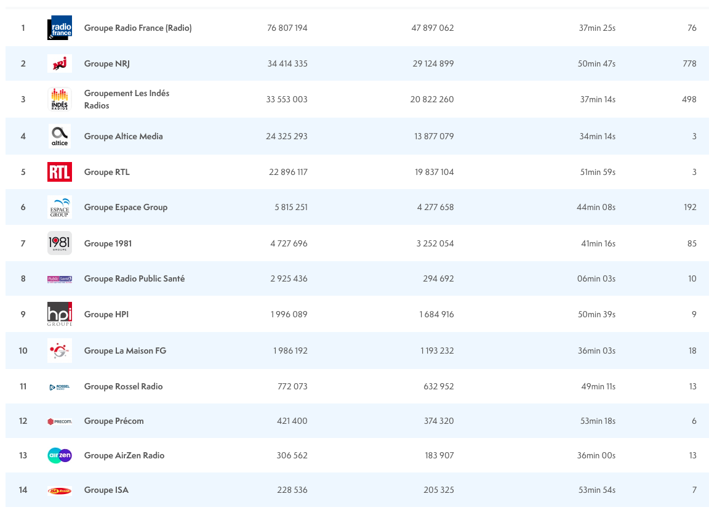Click the Espace Group logo
Screen dimensions: 717x515
(60, 207)
